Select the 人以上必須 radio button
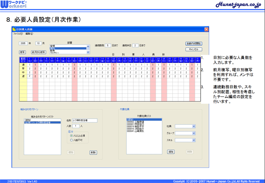Viewport: 265px width, 183px height. [x=72, y=135]
